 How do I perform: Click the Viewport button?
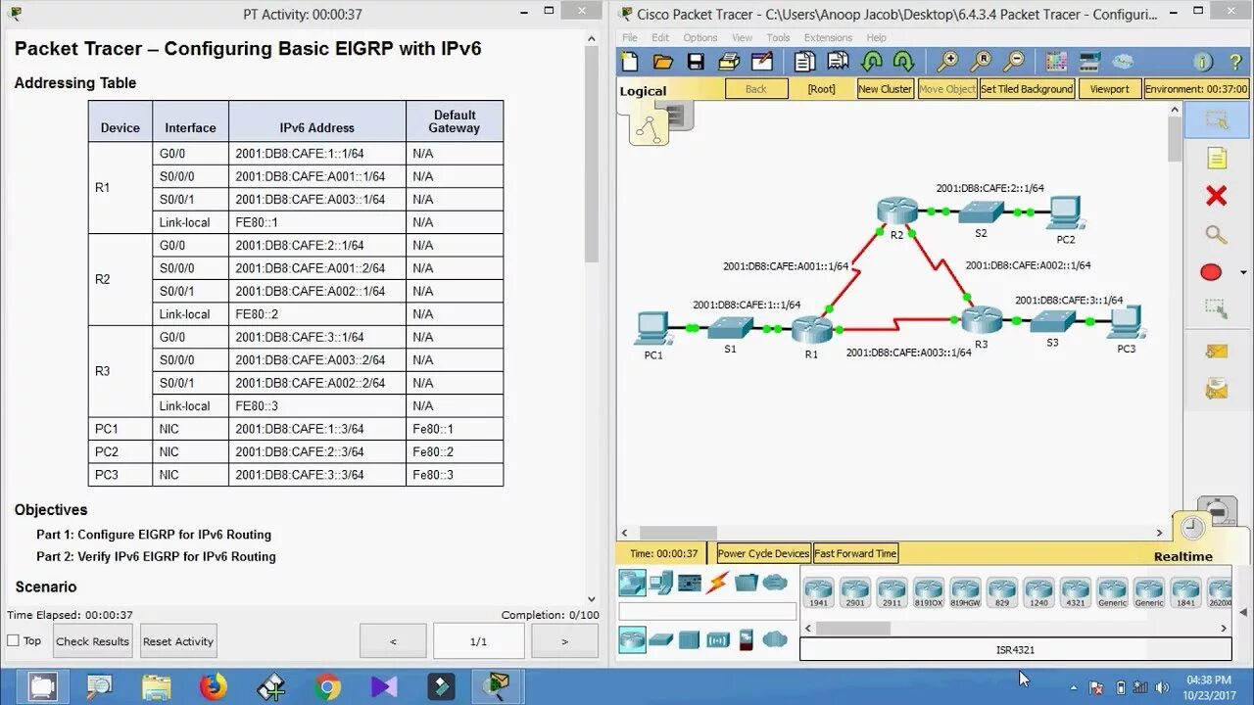(x=1110, y=88)
